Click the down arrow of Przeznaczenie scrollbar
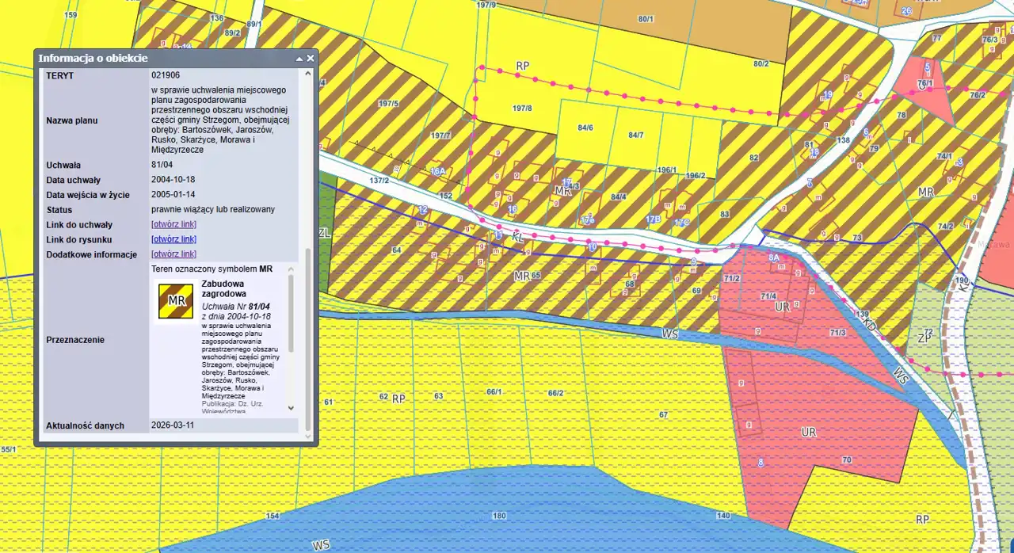This screenshot has width=1014, height=553. coord(290,407)
